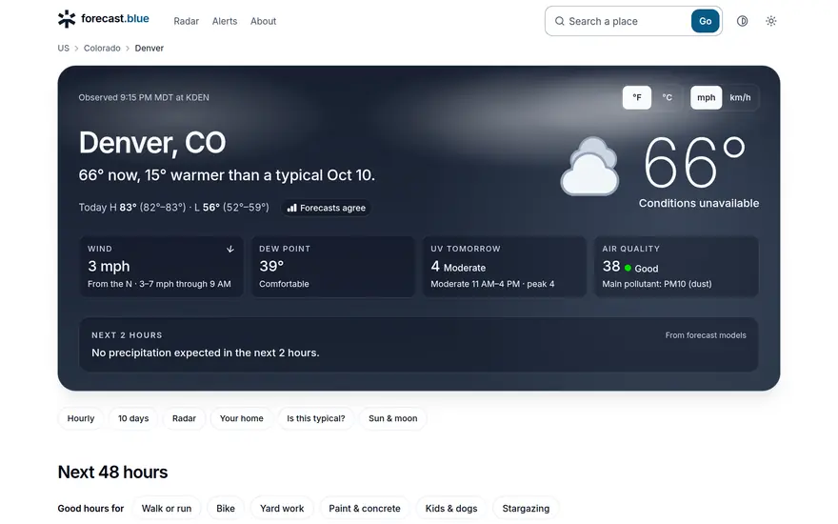Open the Alerts nav menu item
838x524 pixels.
[225, 21]
